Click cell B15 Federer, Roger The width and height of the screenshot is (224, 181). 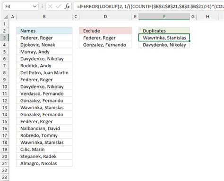(x=44, y=121)
